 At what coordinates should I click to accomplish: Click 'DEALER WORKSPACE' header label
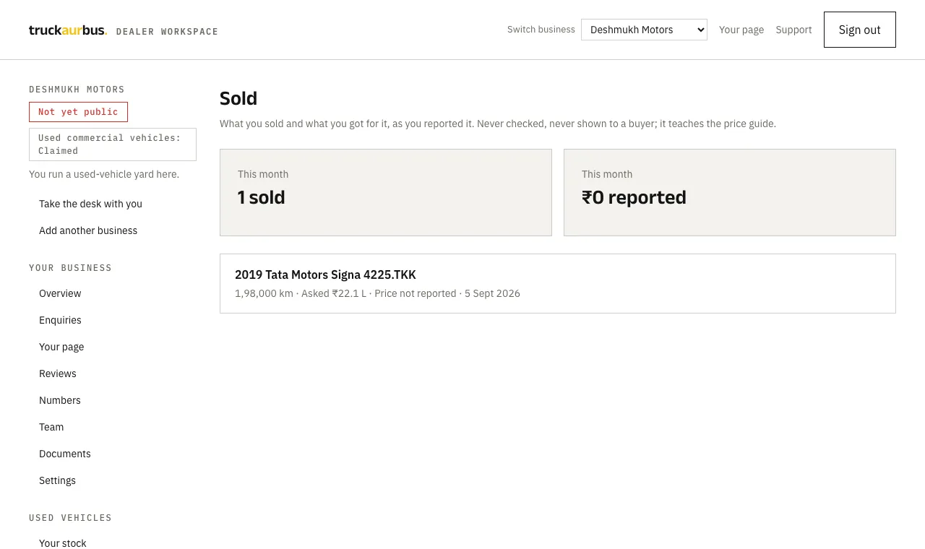tap(167, 32)
